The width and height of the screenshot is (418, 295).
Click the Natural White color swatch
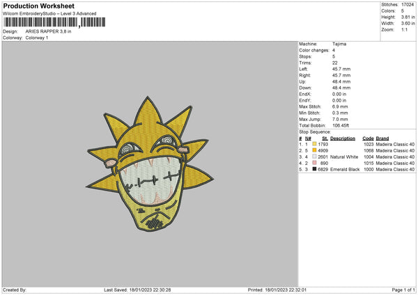click(314, 157)
